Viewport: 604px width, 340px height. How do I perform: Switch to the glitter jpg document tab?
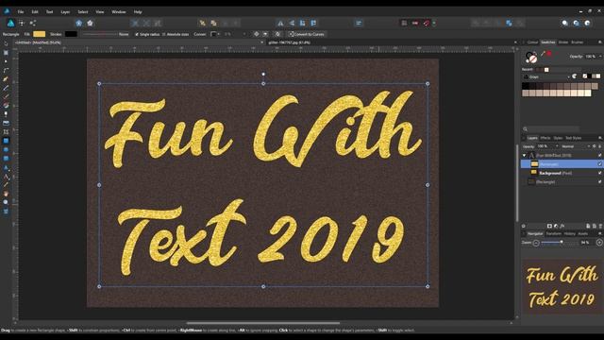(x=290, y=42)
